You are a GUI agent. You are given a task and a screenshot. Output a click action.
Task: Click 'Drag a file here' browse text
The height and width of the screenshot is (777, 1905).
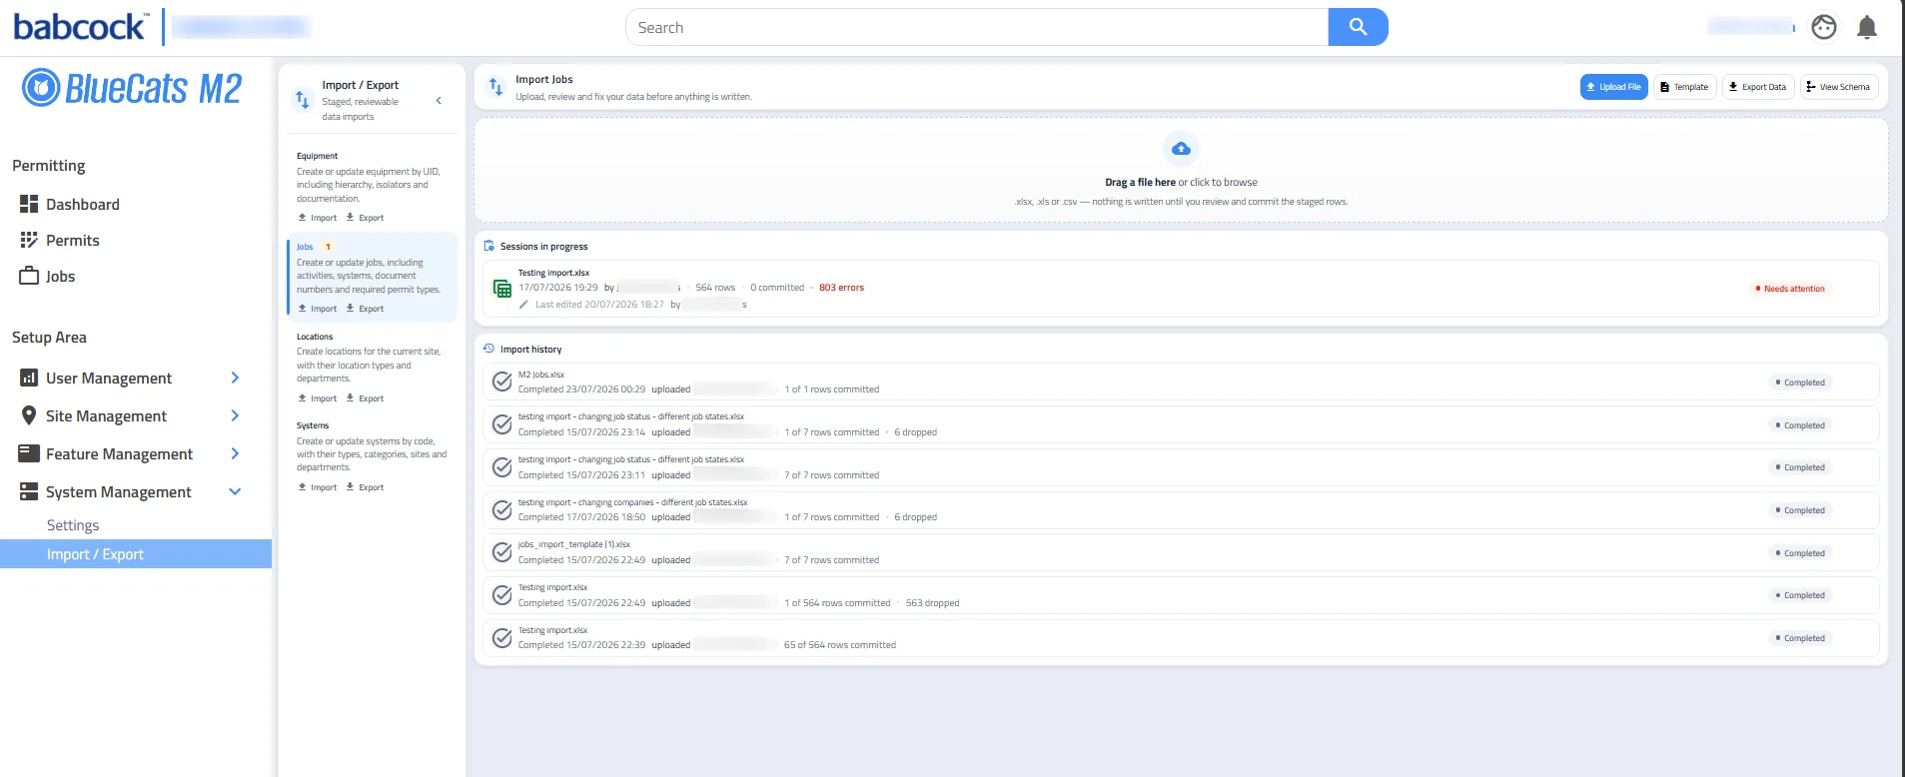(x=1181, y=183)
